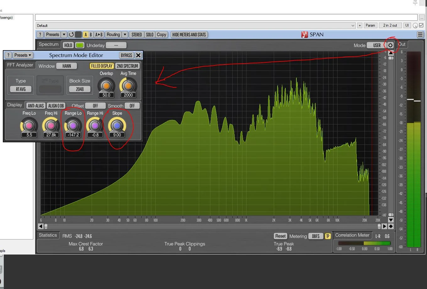Close the Spectrum Mode Editor window
Viewport: 427px width, 289px height.
tap(138, 55)
